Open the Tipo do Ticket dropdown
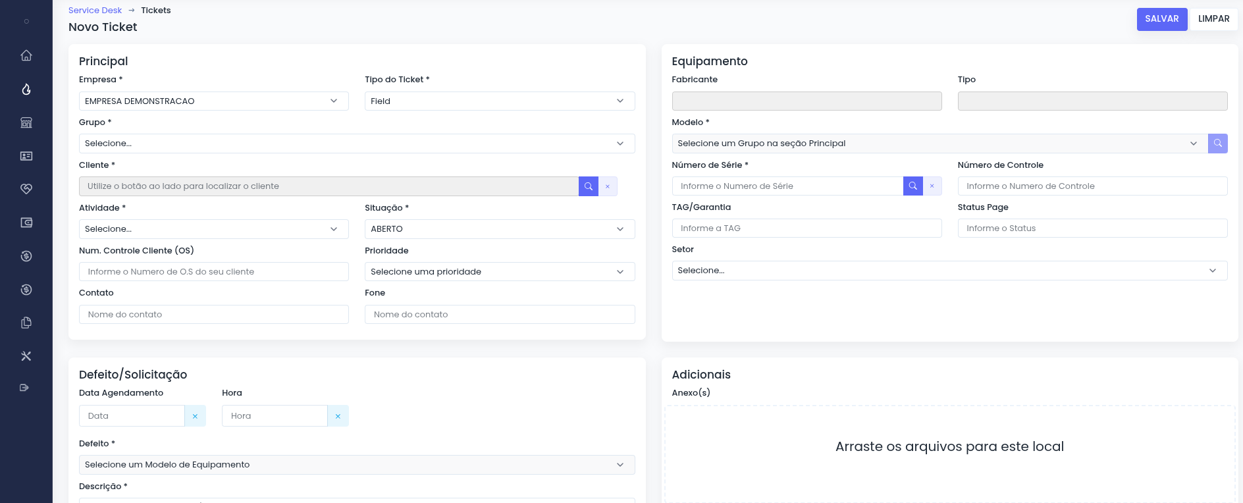The image size is (1243, 503). [499, 101]
